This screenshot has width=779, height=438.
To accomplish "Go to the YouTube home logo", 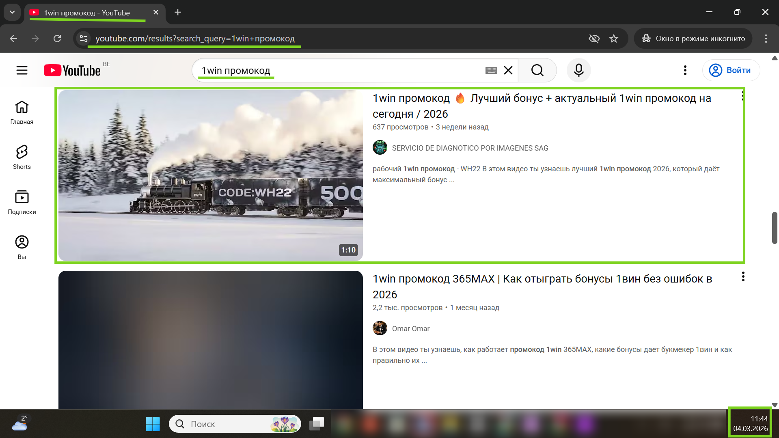I will click(72, 70).
